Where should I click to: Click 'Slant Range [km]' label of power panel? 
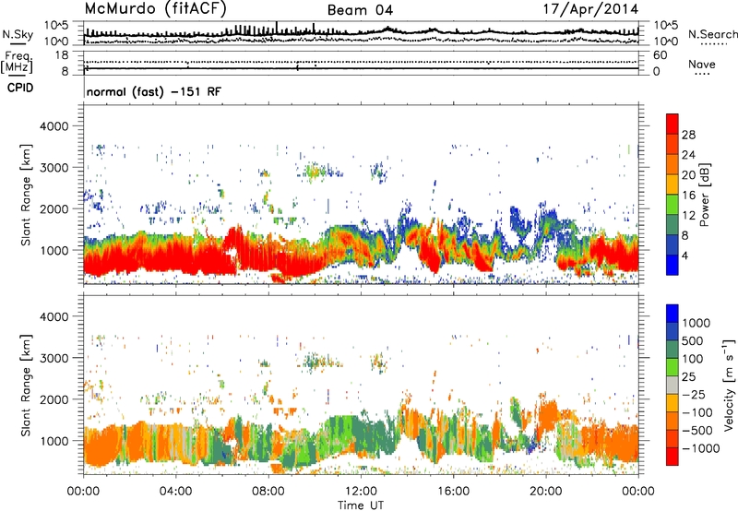pyautogui.click(x=26, y=195)
